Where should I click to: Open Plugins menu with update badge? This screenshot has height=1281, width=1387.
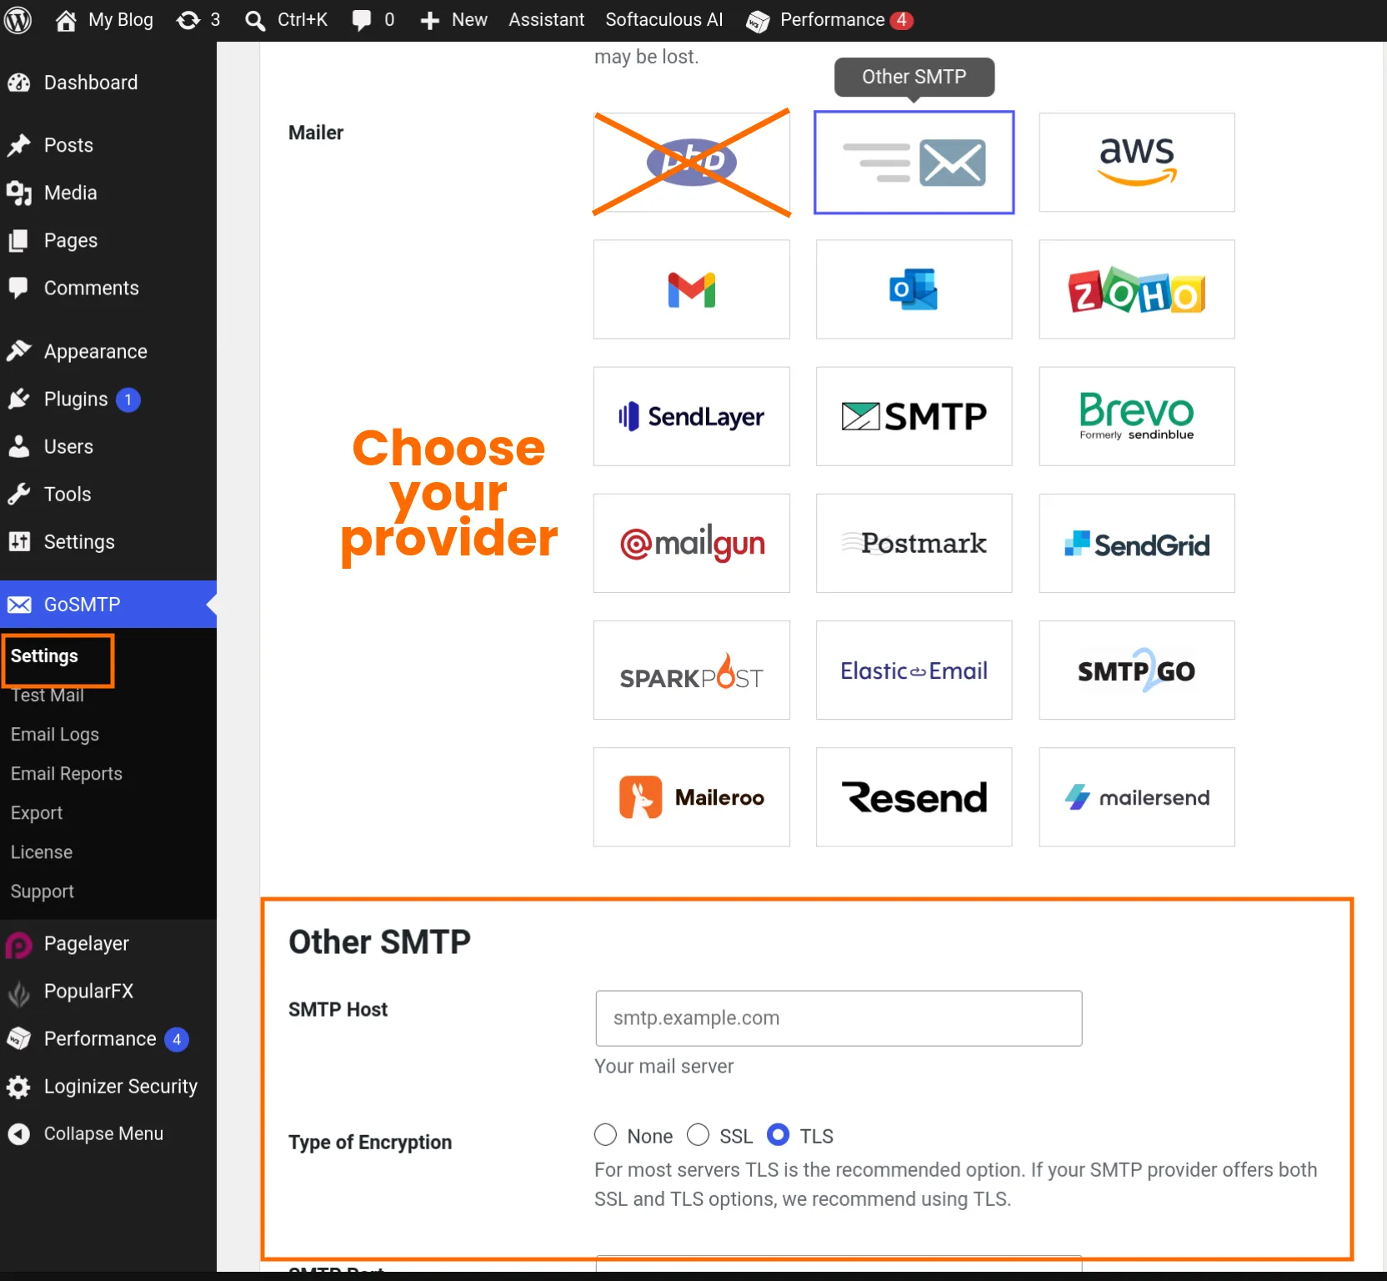(x=108, y=399)
